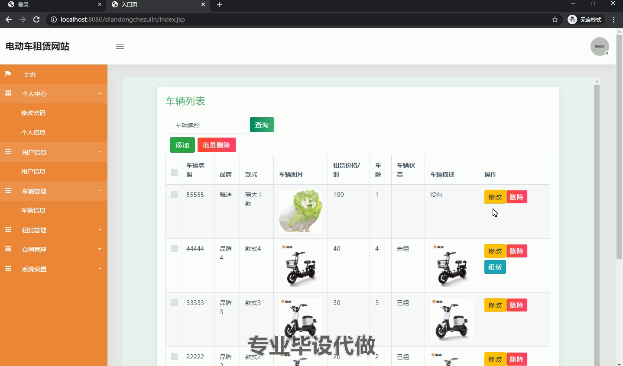Bookmark this page with star icon
The image size is (623, 366).
coord(555,19)
